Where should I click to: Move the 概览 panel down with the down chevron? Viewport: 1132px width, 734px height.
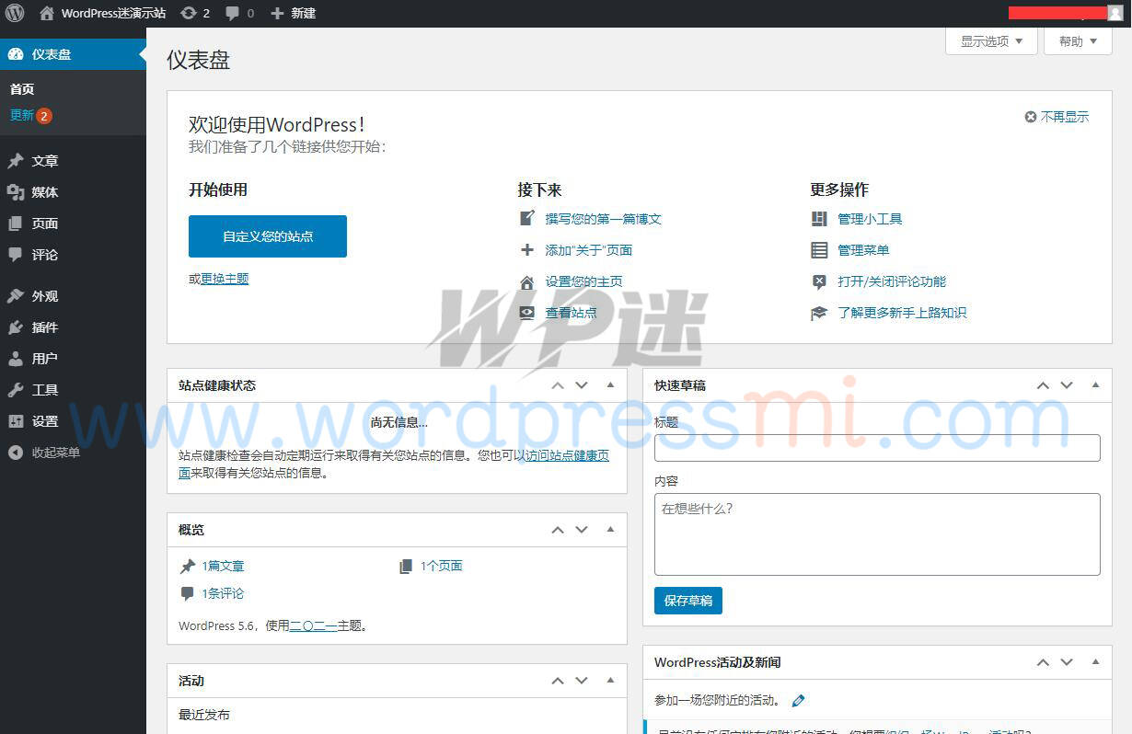[x=582, y=530]
